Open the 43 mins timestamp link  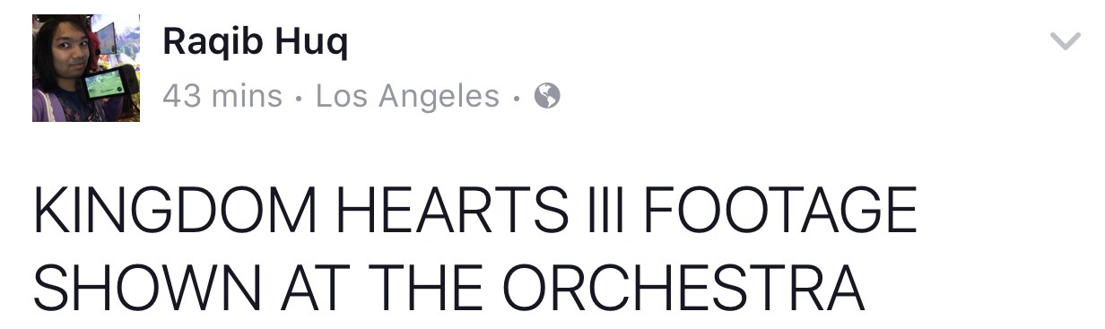coord(222,96)
